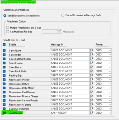
Task: Open lookup icon for Sales Back Order
Action: click(91, 71)
